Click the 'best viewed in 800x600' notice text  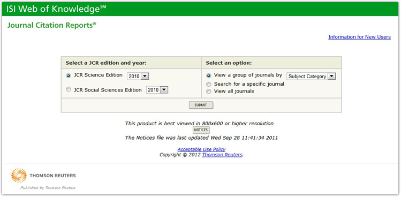[x=199, y=124]
